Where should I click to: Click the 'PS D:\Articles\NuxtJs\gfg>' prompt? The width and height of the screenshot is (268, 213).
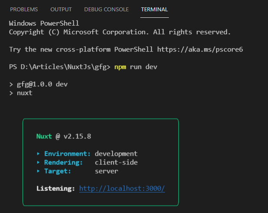point(60,67)
